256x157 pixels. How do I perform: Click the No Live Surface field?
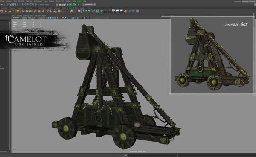coord(45,5)
